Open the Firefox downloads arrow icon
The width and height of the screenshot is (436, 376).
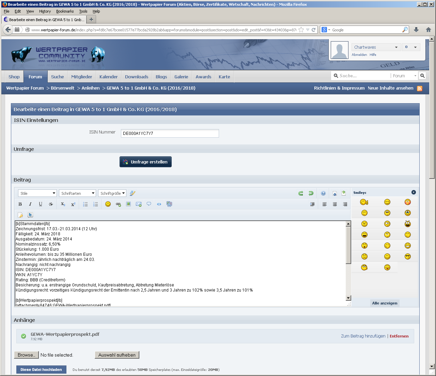click(416, 30)
